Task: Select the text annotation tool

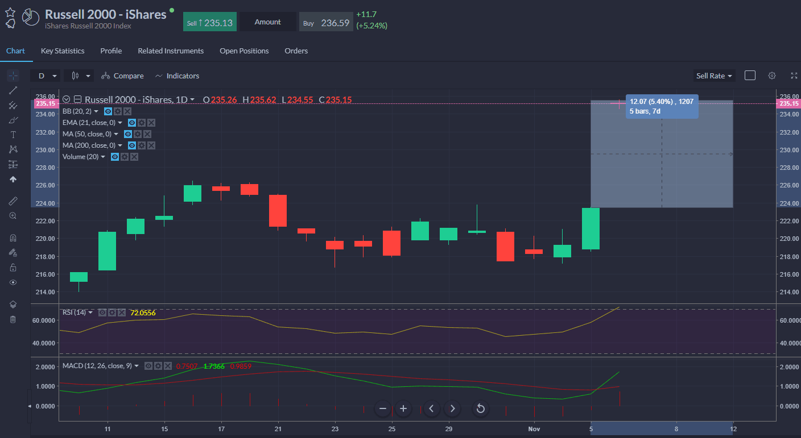Action: (13, 135)
